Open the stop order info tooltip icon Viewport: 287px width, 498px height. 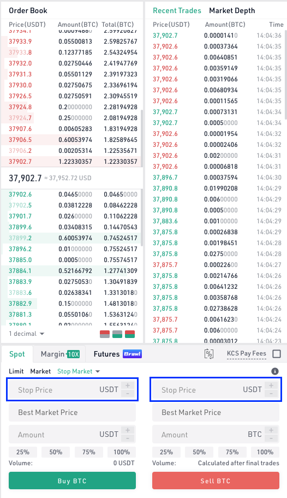pyautogui.click(x=275, y=371)
